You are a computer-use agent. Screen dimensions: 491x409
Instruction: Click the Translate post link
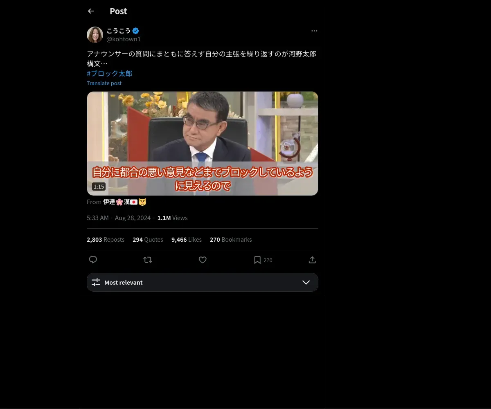pos(104,83)
